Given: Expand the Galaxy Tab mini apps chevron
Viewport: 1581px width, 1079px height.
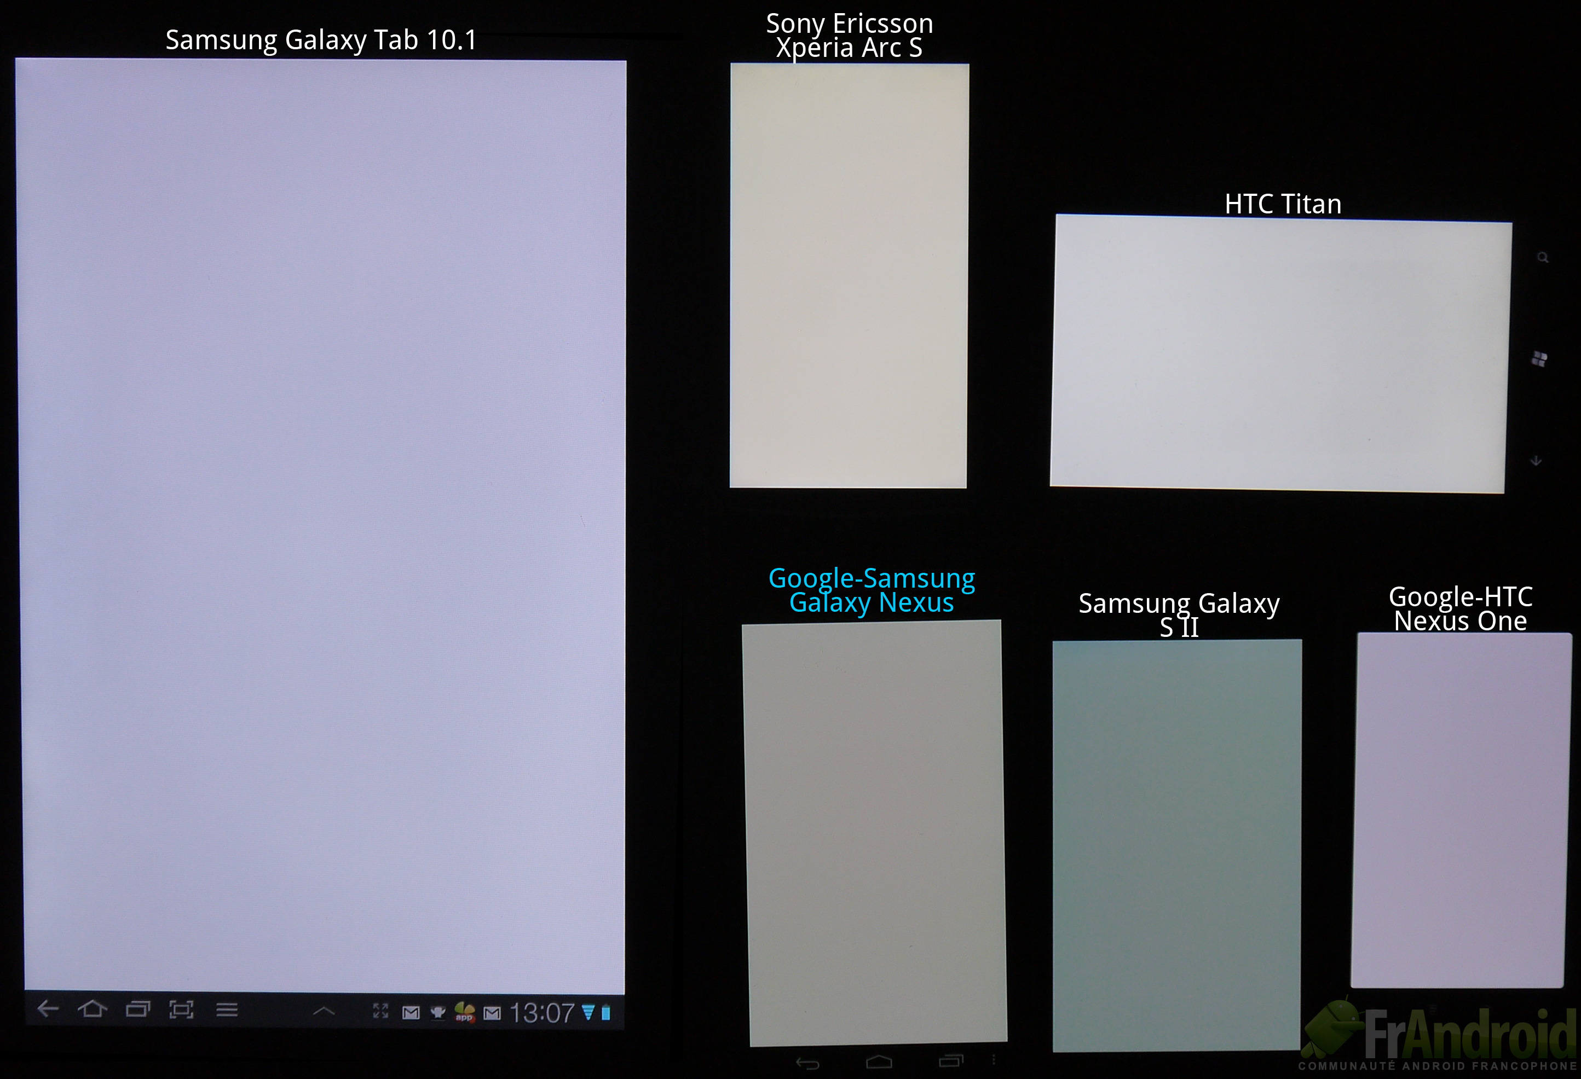Looking at the screenshot, I should pyautogui.click(x=324, y=1011).
